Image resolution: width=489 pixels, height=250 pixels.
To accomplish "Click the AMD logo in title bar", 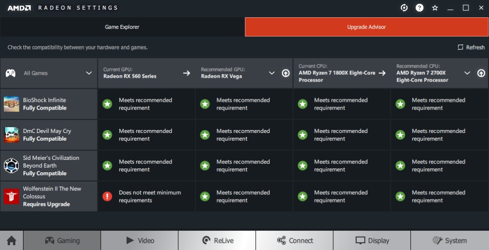I will pos(19,8).
